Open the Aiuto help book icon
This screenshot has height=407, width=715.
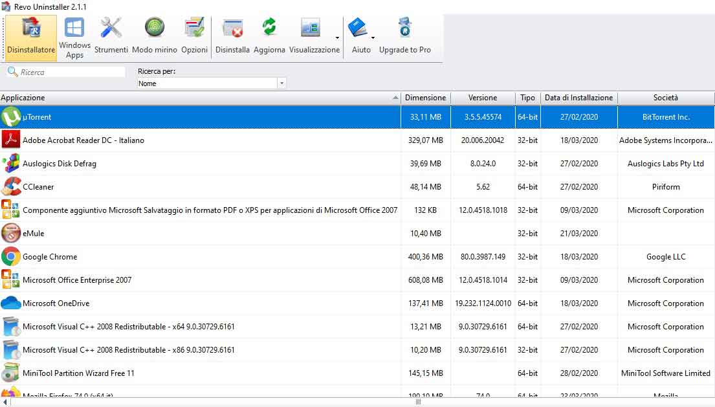357,28
